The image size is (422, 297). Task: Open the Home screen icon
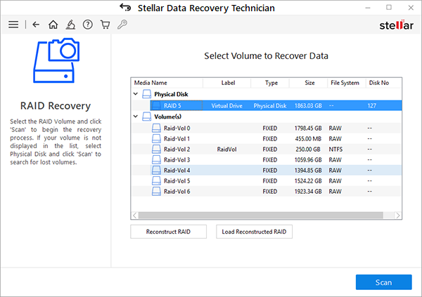53,25
